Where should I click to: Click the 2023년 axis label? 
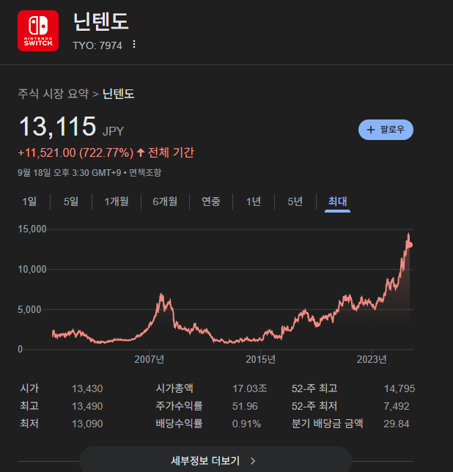(372, 359)
